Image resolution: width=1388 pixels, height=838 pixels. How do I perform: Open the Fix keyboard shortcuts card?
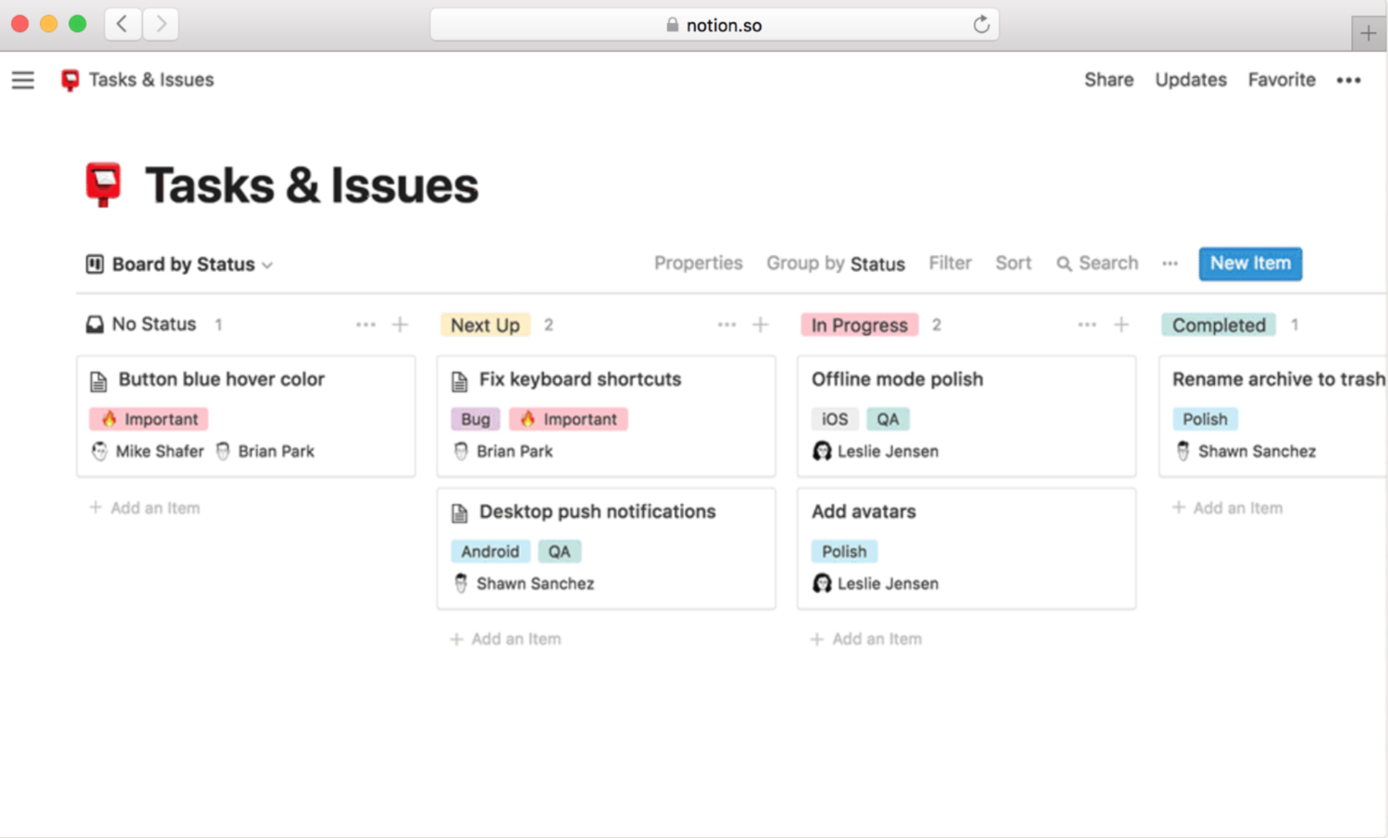(579, 380)
